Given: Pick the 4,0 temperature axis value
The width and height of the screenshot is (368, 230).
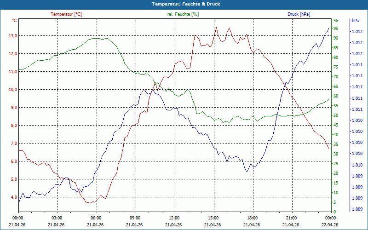Looking at the screenshot, I should pyautogui.click(x=13, y=197).
